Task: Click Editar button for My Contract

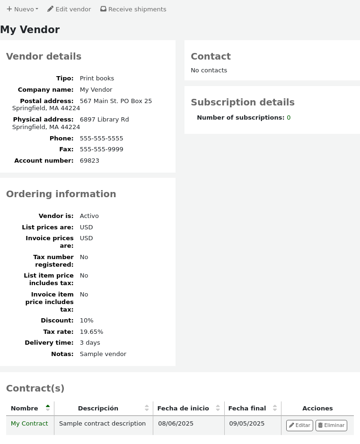Action: tap(299, 426)
